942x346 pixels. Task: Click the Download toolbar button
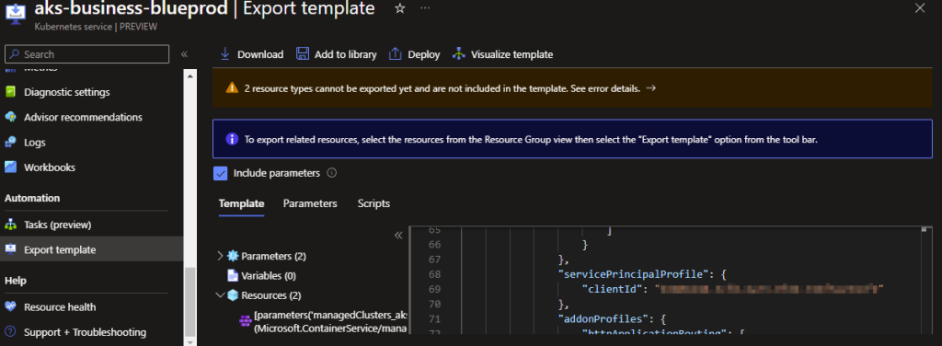(252, 54)
